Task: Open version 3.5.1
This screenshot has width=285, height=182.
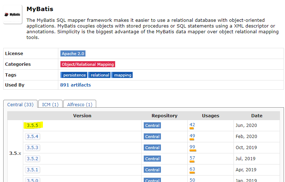Action: [33, 170]
